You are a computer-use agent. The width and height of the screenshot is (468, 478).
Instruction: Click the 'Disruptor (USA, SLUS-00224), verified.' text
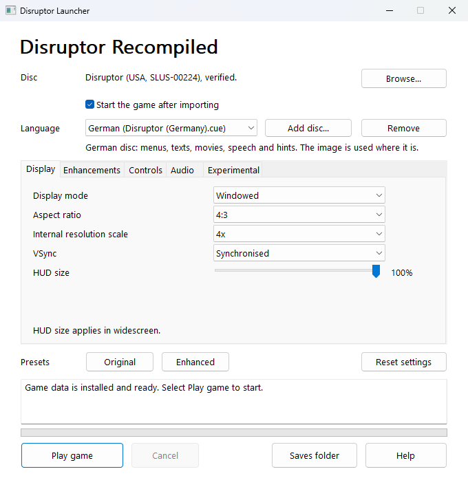coord(161,78)
